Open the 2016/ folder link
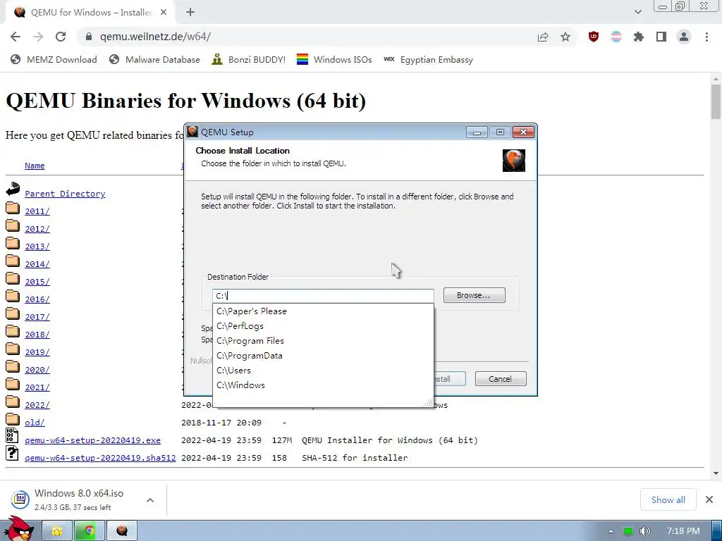Screen dimensions: 722x541 point(37,299)
